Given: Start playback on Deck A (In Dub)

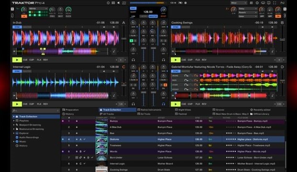Looking at the screenshot, I should (17, 60).
